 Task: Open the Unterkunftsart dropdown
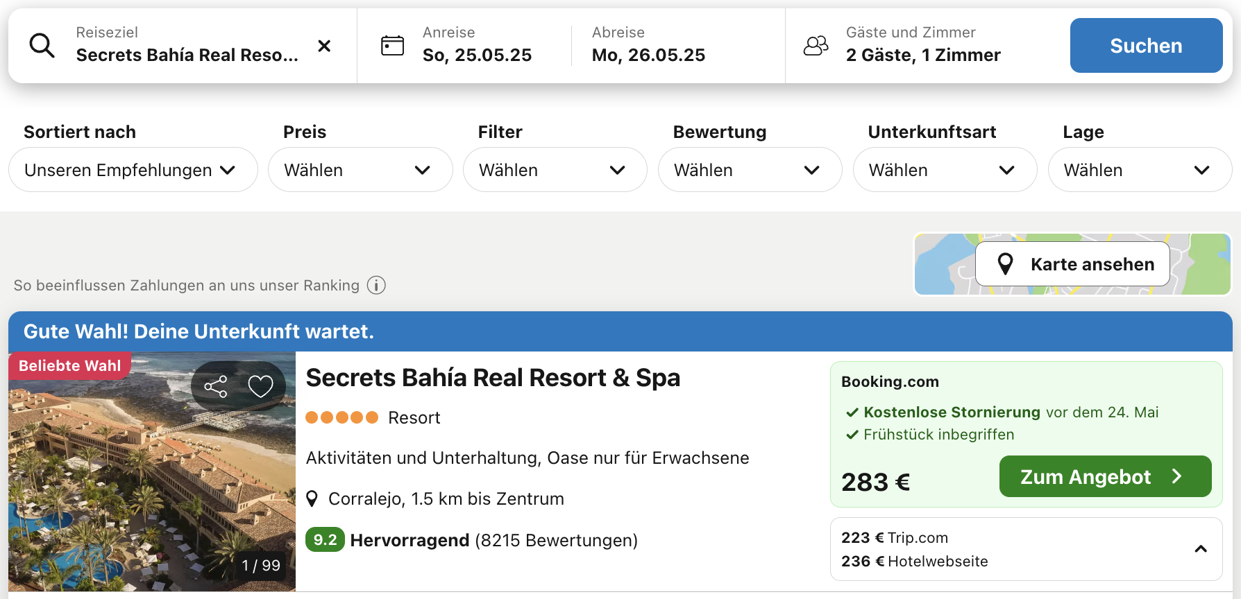click(x=945, y=170)
